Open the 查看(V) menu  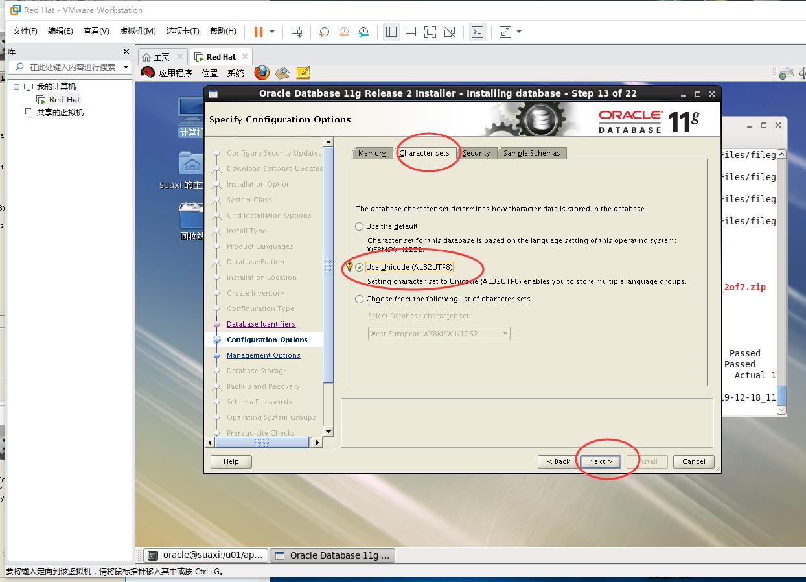[96, 31]
